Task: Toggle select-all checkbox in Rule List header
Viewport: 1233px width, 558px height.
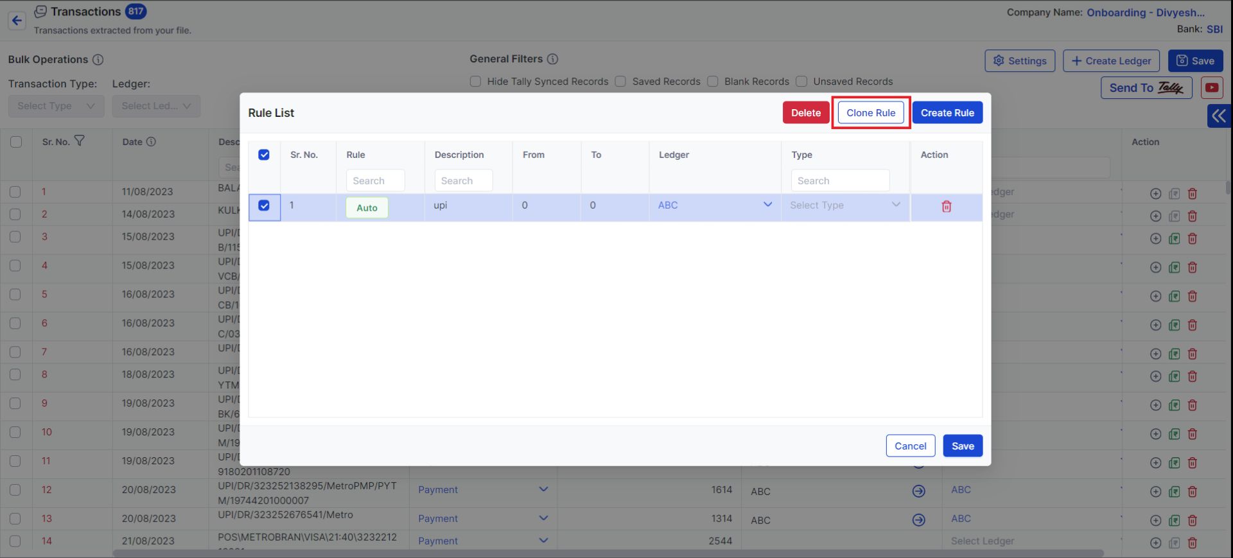Action: click(264, 155)
